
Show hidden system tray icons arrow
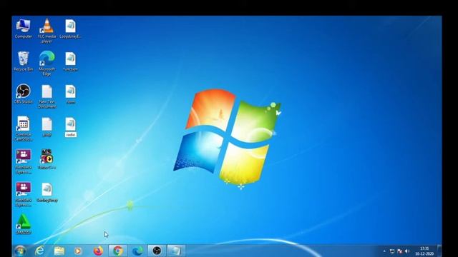click(384, 251)
